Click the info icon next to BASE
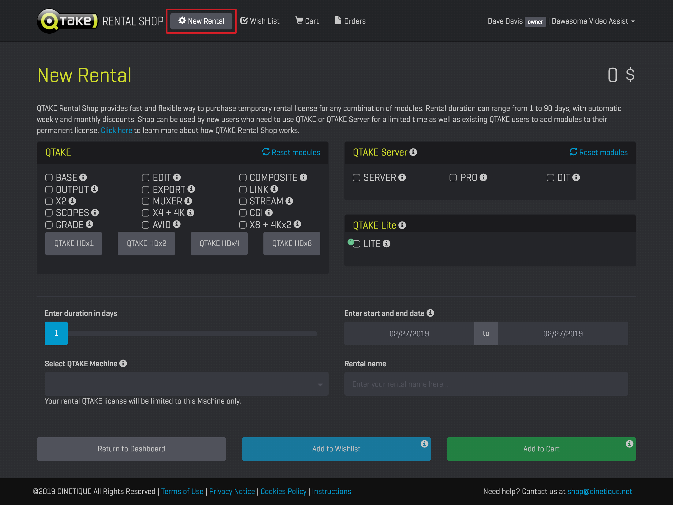Image resolution: width=673 pixels, height=505 pixels. (x=83, y=177)
